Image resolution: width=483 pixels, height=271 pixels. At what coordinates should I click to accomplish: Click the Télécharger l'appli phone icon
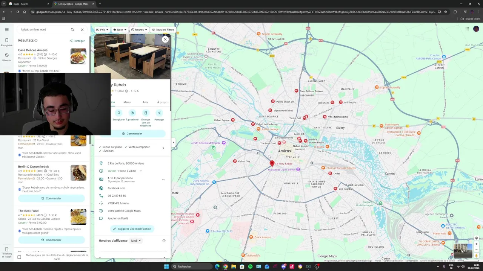pyautogui.click(x=6, y=249)
